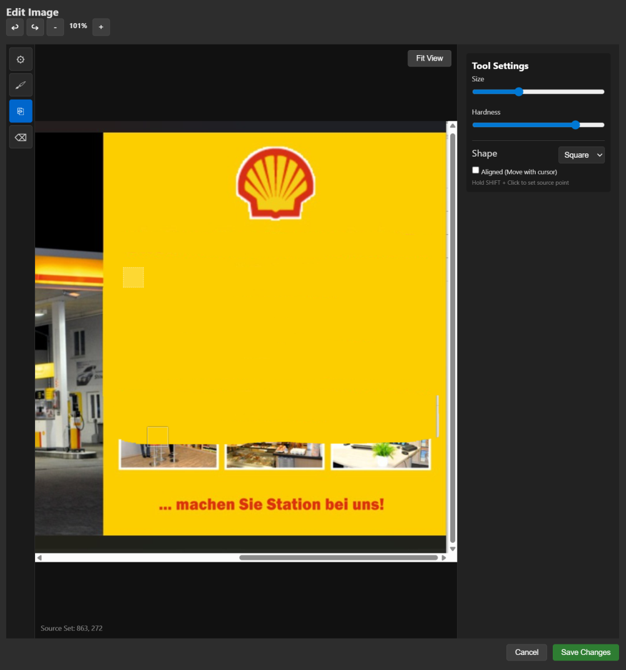Select the sun-shaped adjustment tool
This screenshot has height=670, width=626.
coord(21,59)
